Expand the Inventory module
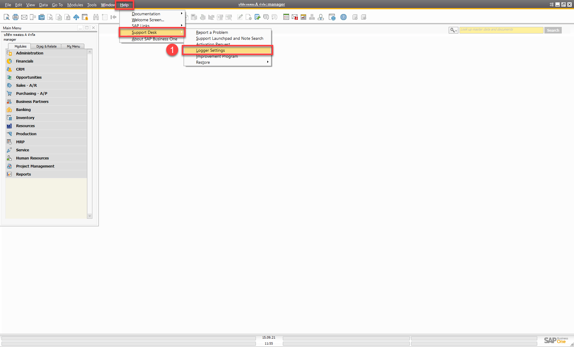 (25, 118)
